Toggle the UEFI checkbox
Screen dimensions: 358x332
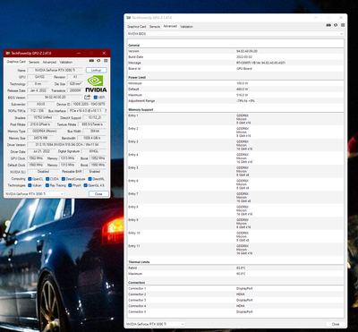tap(96, 98)
